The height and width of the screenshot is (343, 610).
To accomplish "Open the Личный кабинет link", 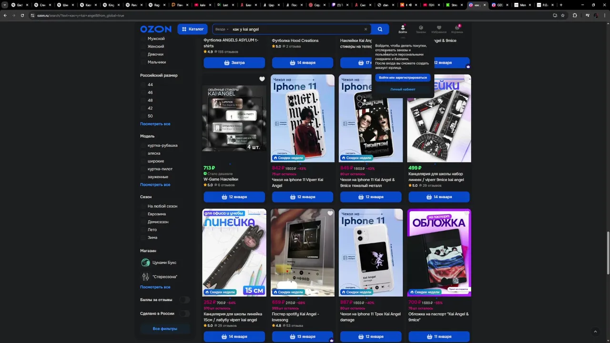I will (x=403, y=89).
